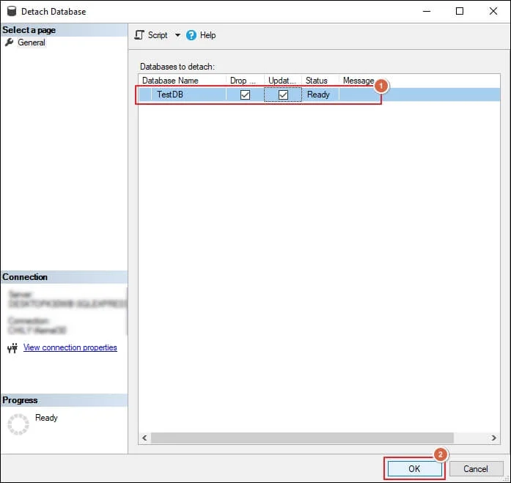
Task: Toggle Update Statistics checkbox for TestDB
Action: tap(283, 95)
